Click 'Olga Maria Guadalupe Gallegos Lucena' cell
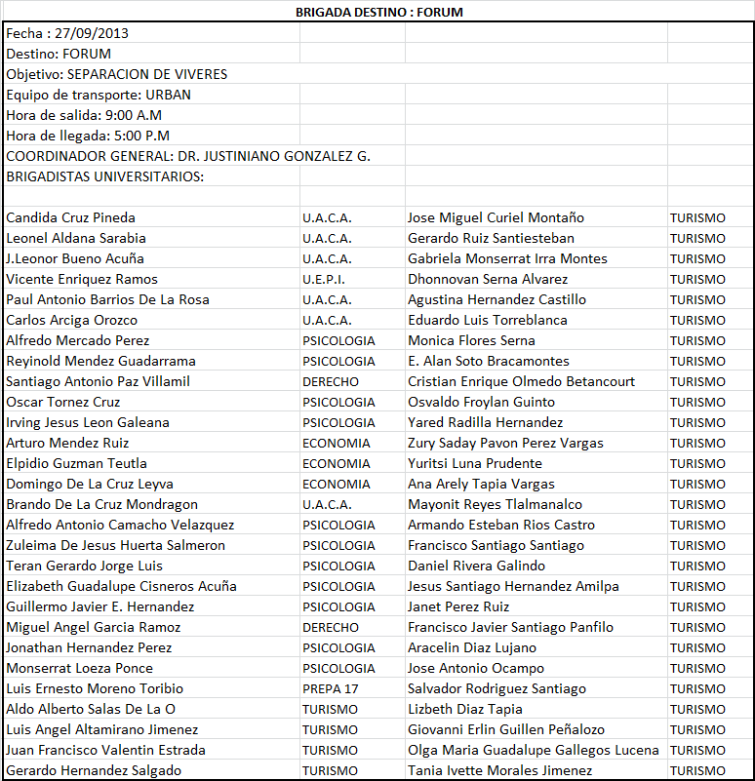This screenshot has height=781, width=755. click(533, 750)
